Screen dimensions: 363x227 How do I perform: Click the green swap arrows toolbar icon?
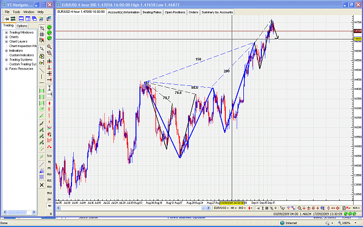(x=13, y=19)
